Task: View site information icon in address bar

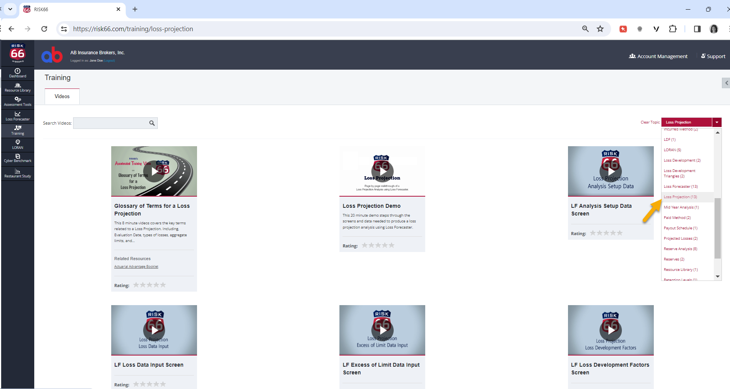Action: (x=64, y=29)
